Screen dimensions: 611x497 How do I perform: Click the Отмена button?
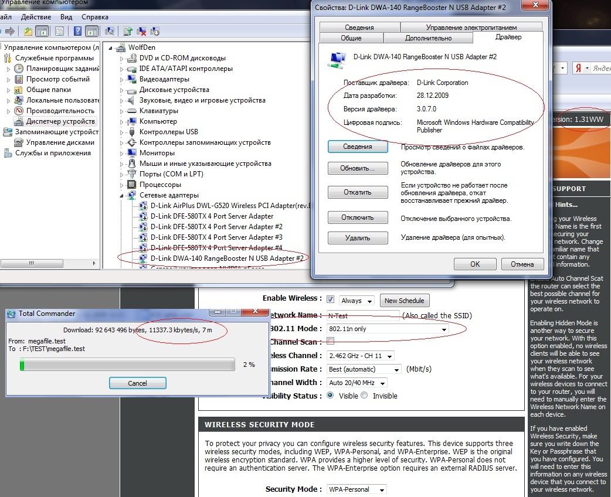522,264
